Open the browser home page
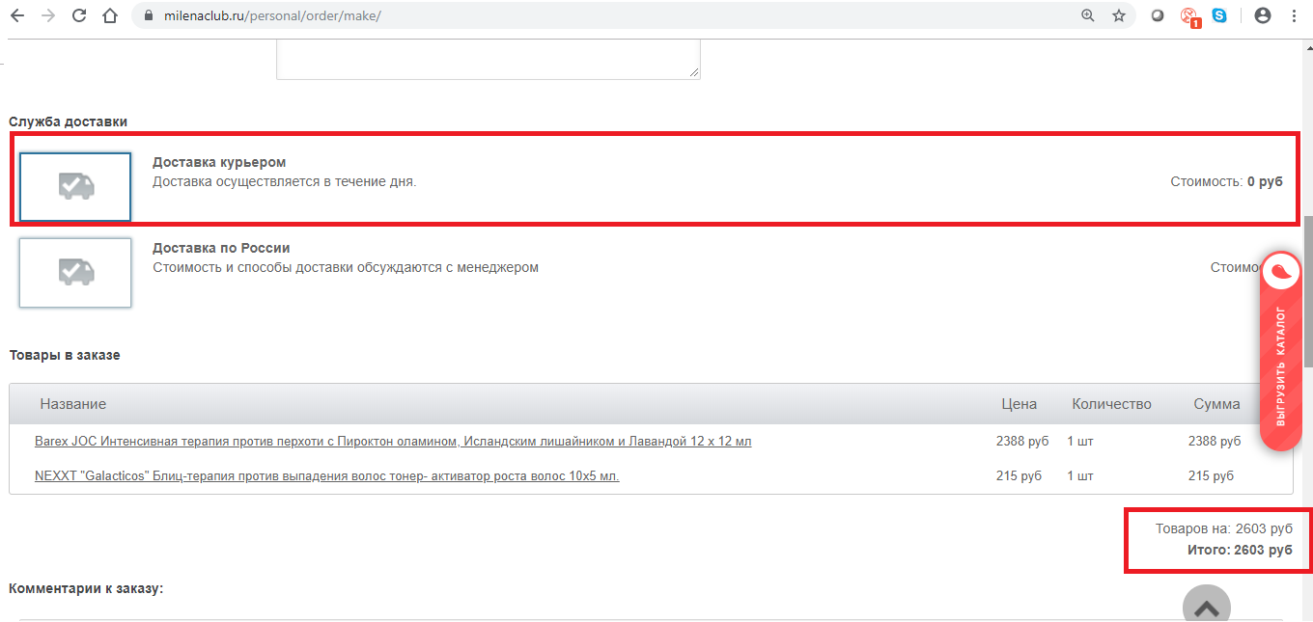1313x622 pixels. (x=110, y=15)
